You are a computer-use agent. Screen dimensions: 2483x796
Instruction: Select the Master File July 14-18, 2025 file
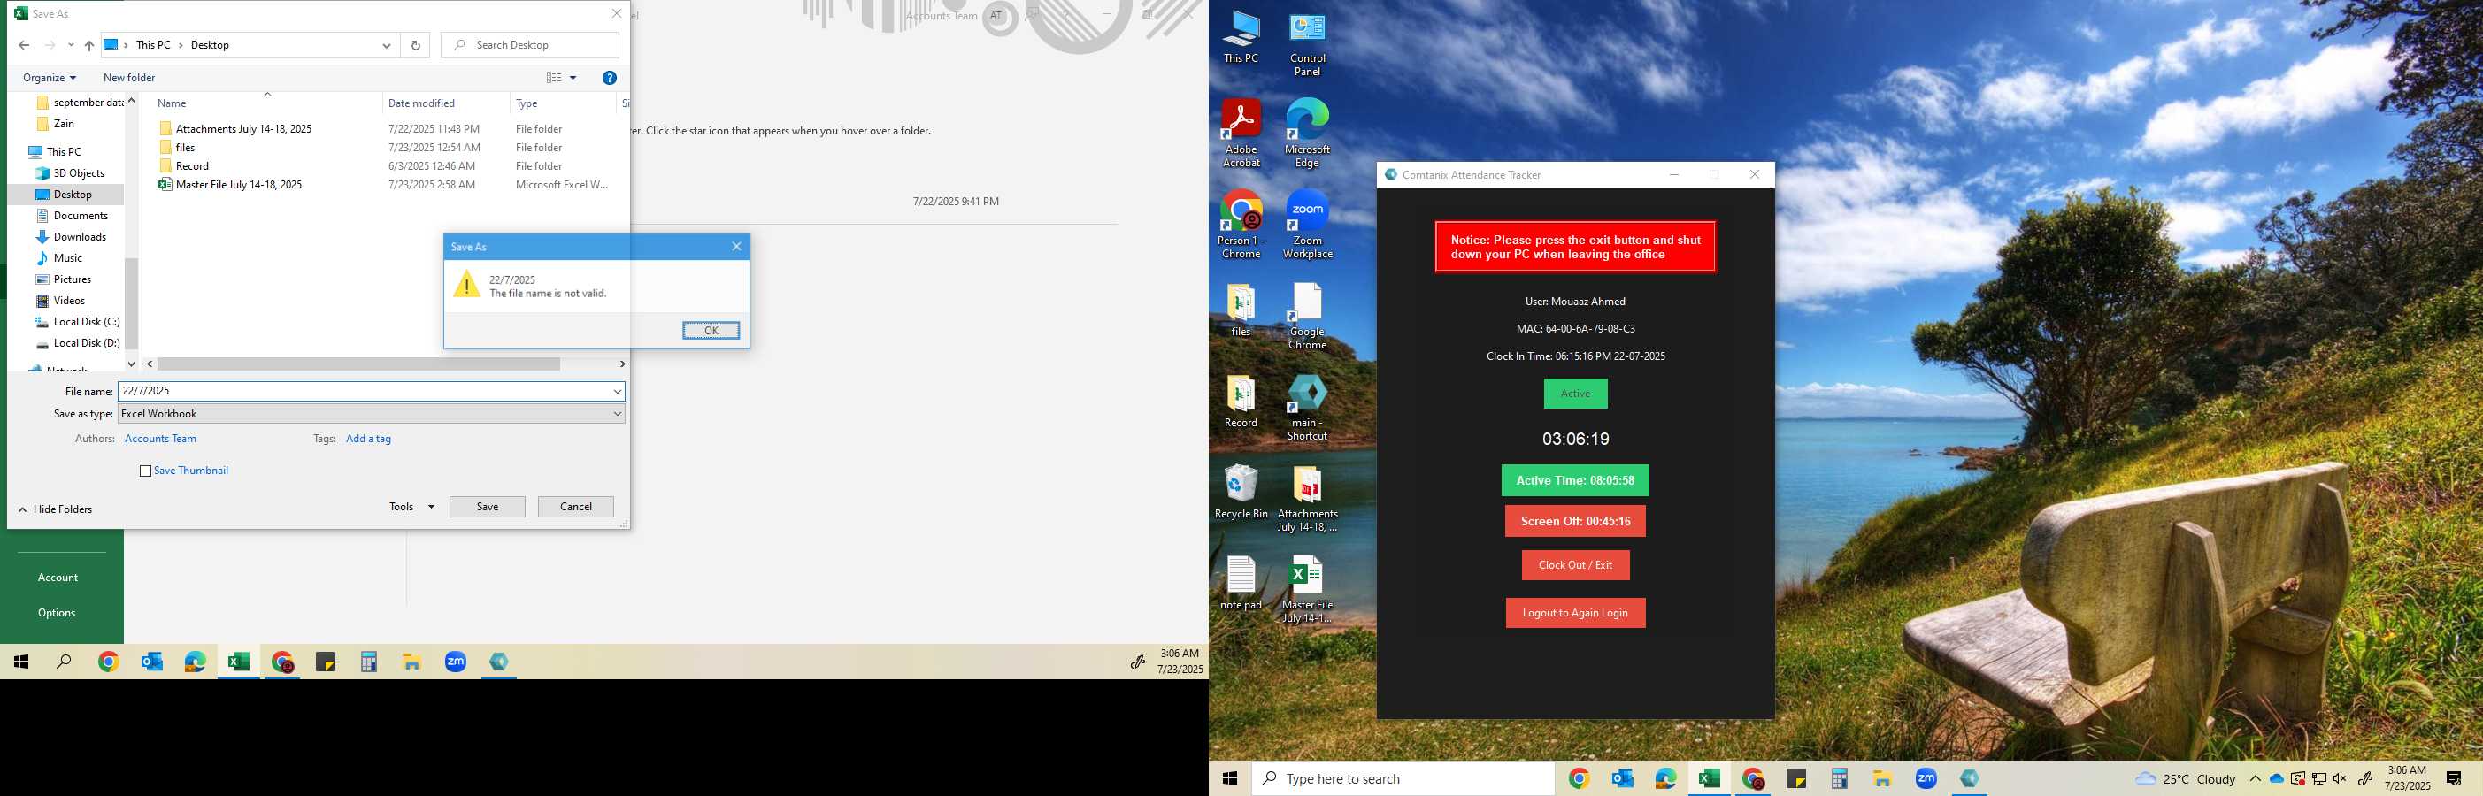point(238,185)
